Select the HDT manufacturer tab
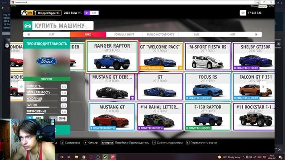Screen dimensions: 285x160 232,35
